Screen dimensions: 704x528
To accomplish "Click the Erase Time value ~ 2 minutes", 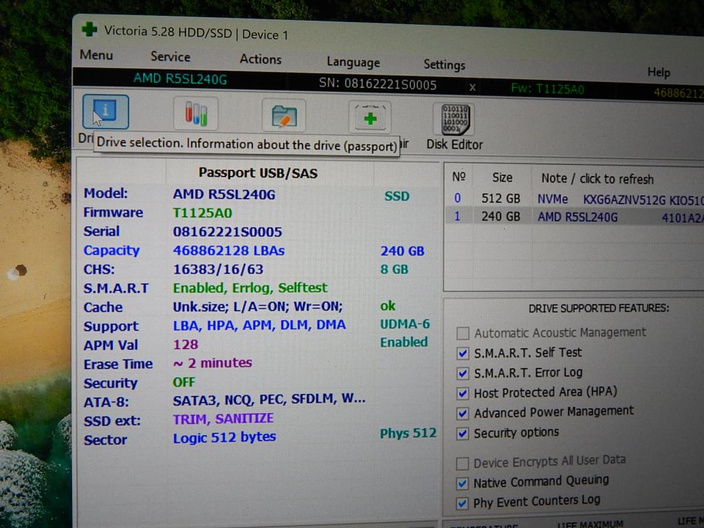I will click(212, 363).
